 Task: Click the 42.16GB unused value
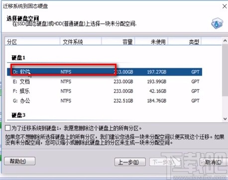coord(158,91)
